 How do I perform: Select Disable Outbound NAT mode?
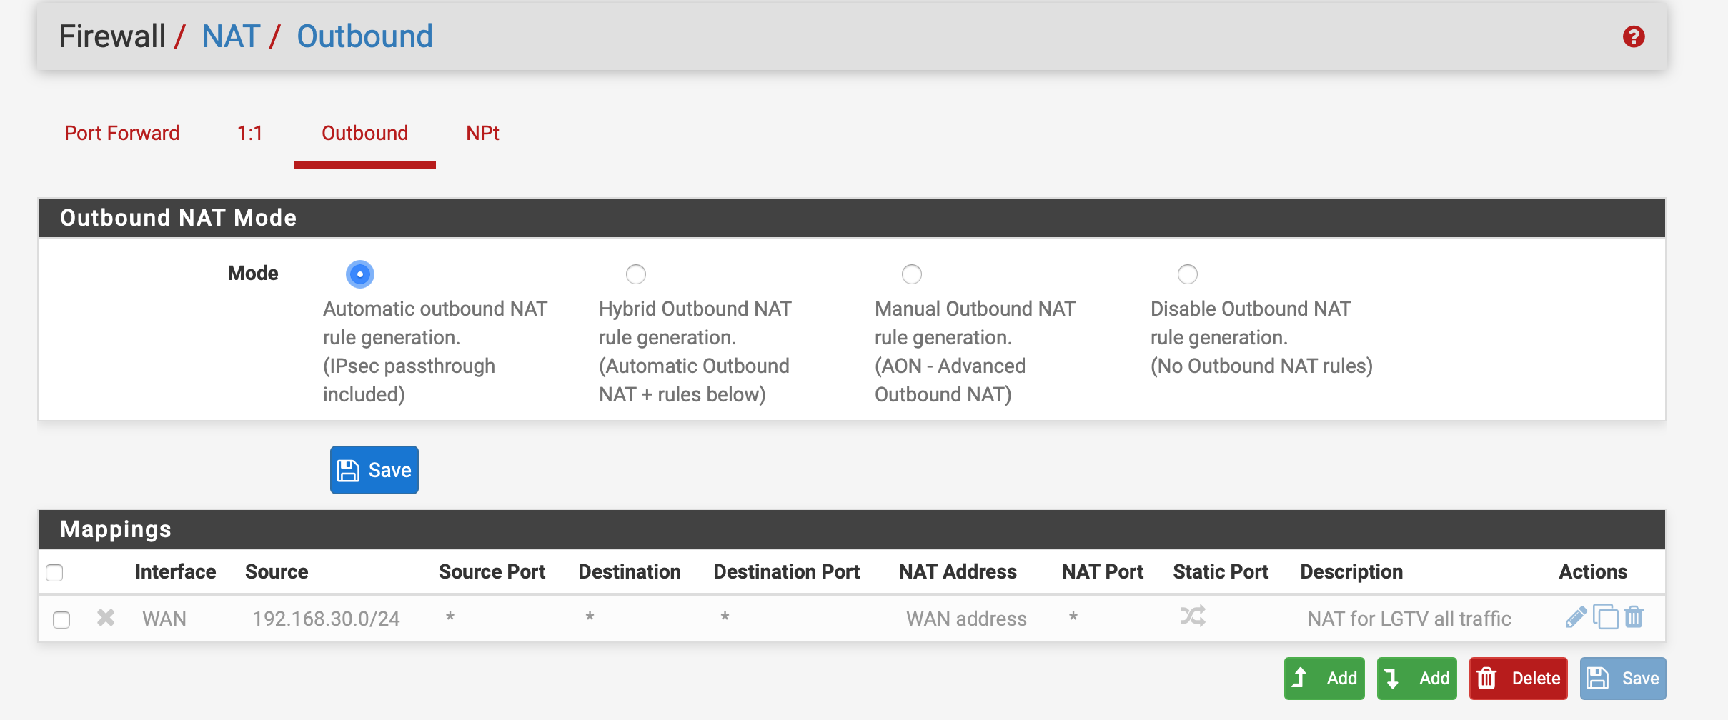(x=1188, y=274)
